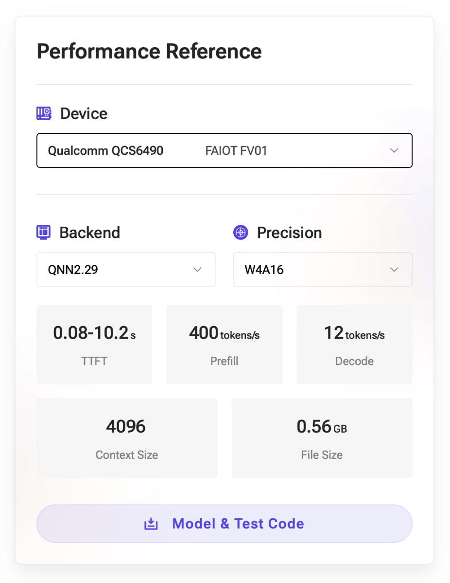Screen dimensions: 450x583
Task: Click the Performance Reference heading
Action: coord(149,51)
